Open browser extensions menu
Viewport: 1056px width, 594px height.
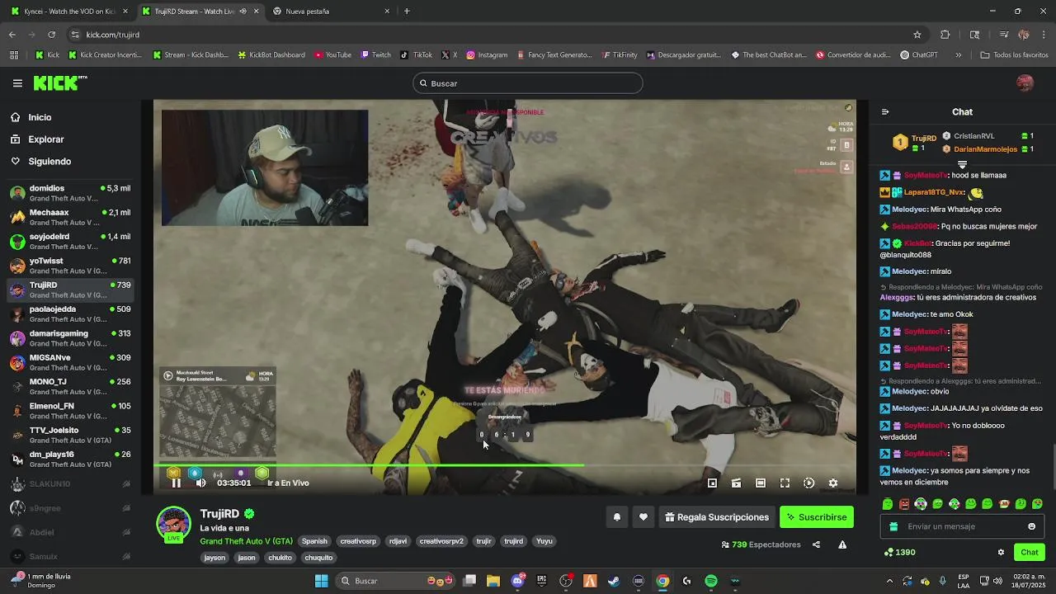tap(945, 35)
